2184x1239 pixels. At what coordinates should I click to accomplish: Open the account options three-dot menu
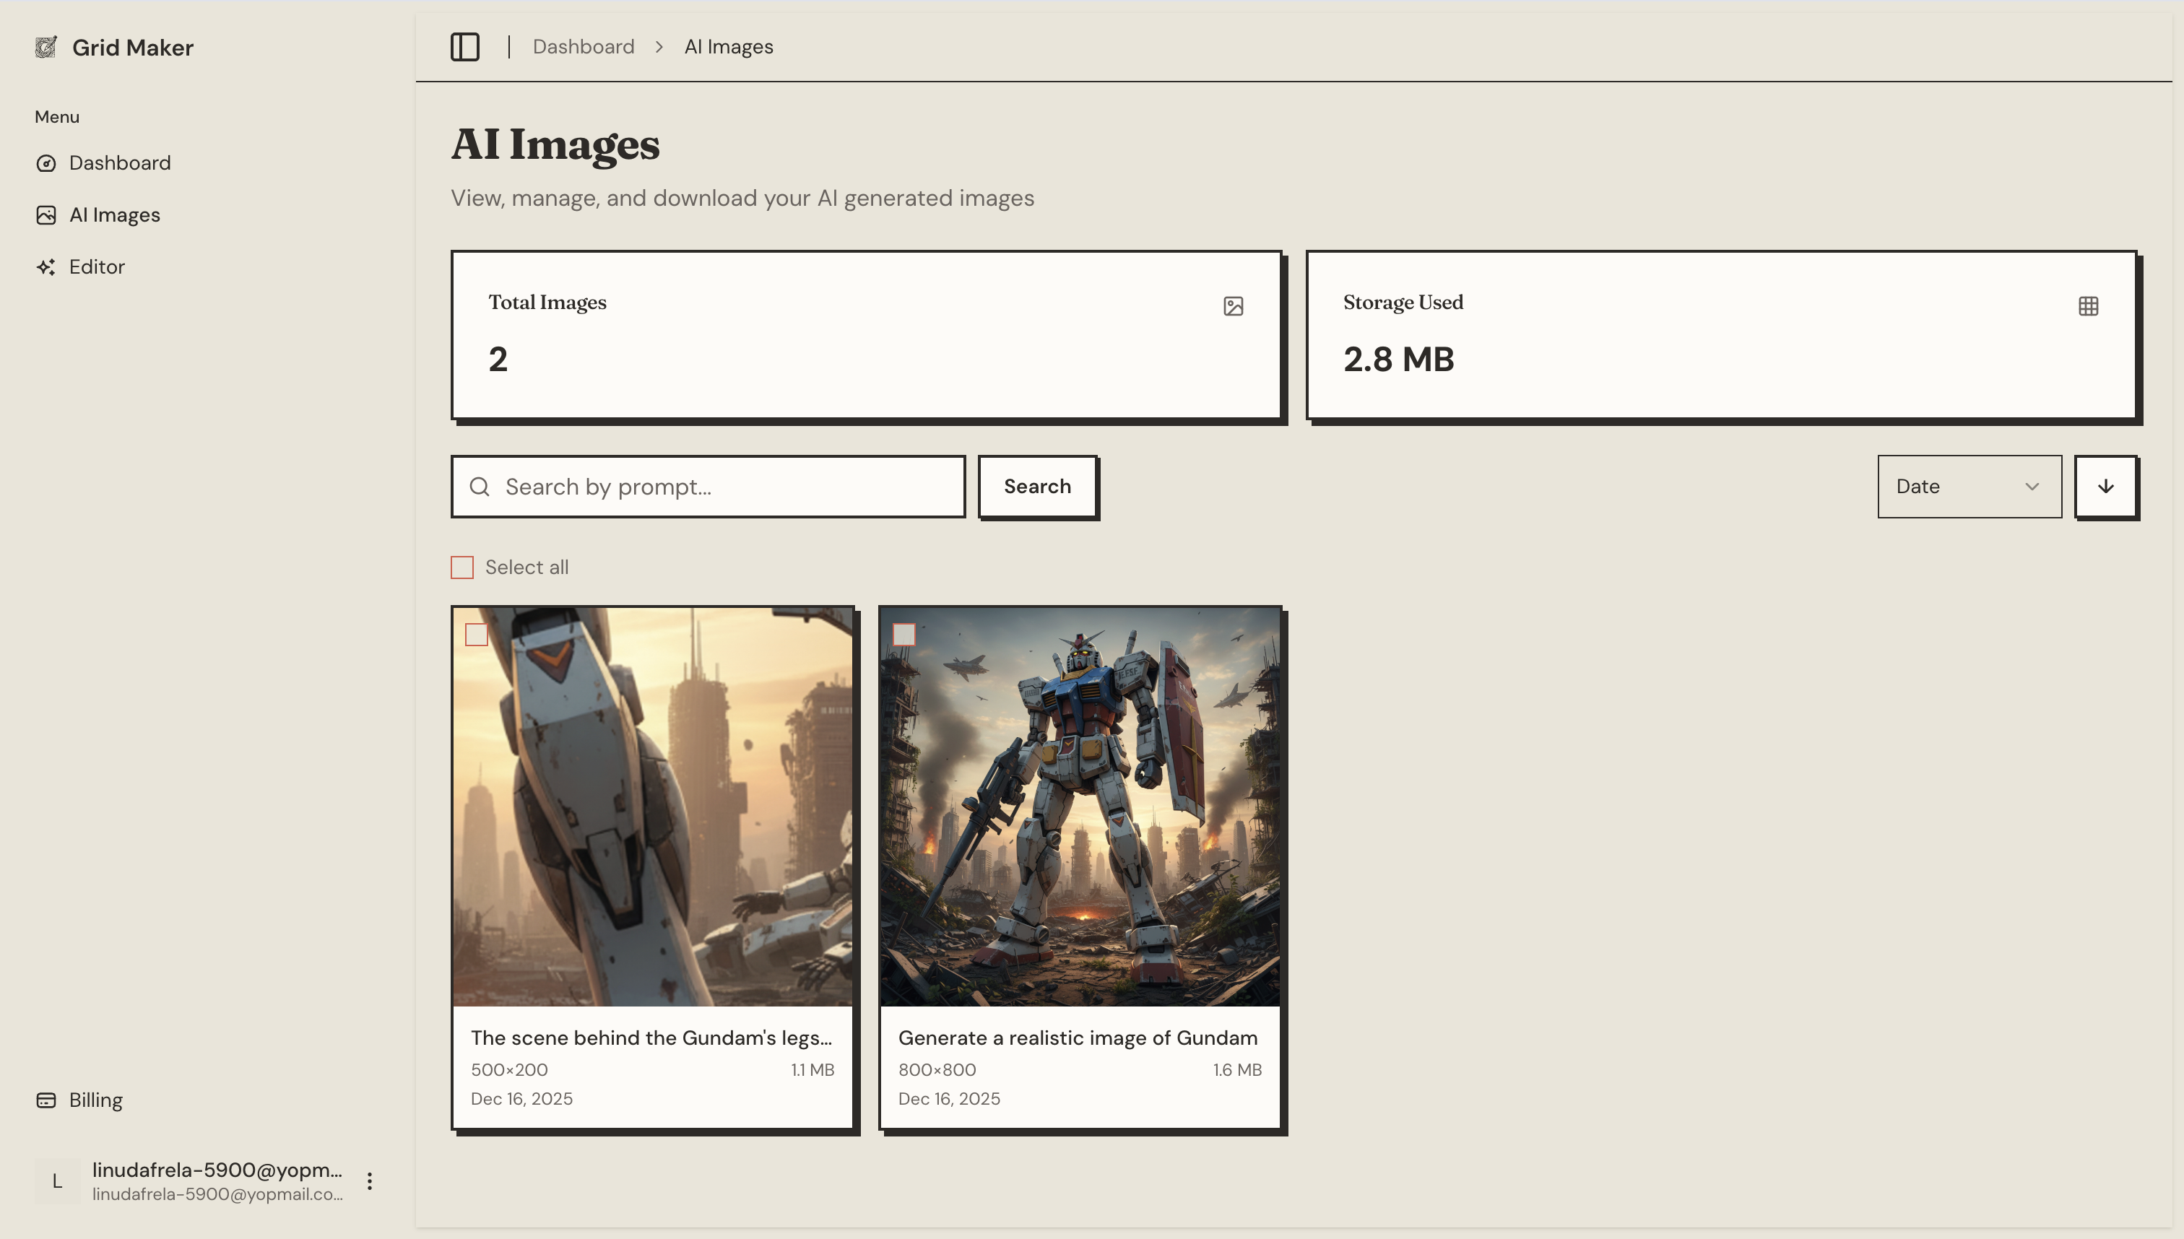coord(370,1181)
